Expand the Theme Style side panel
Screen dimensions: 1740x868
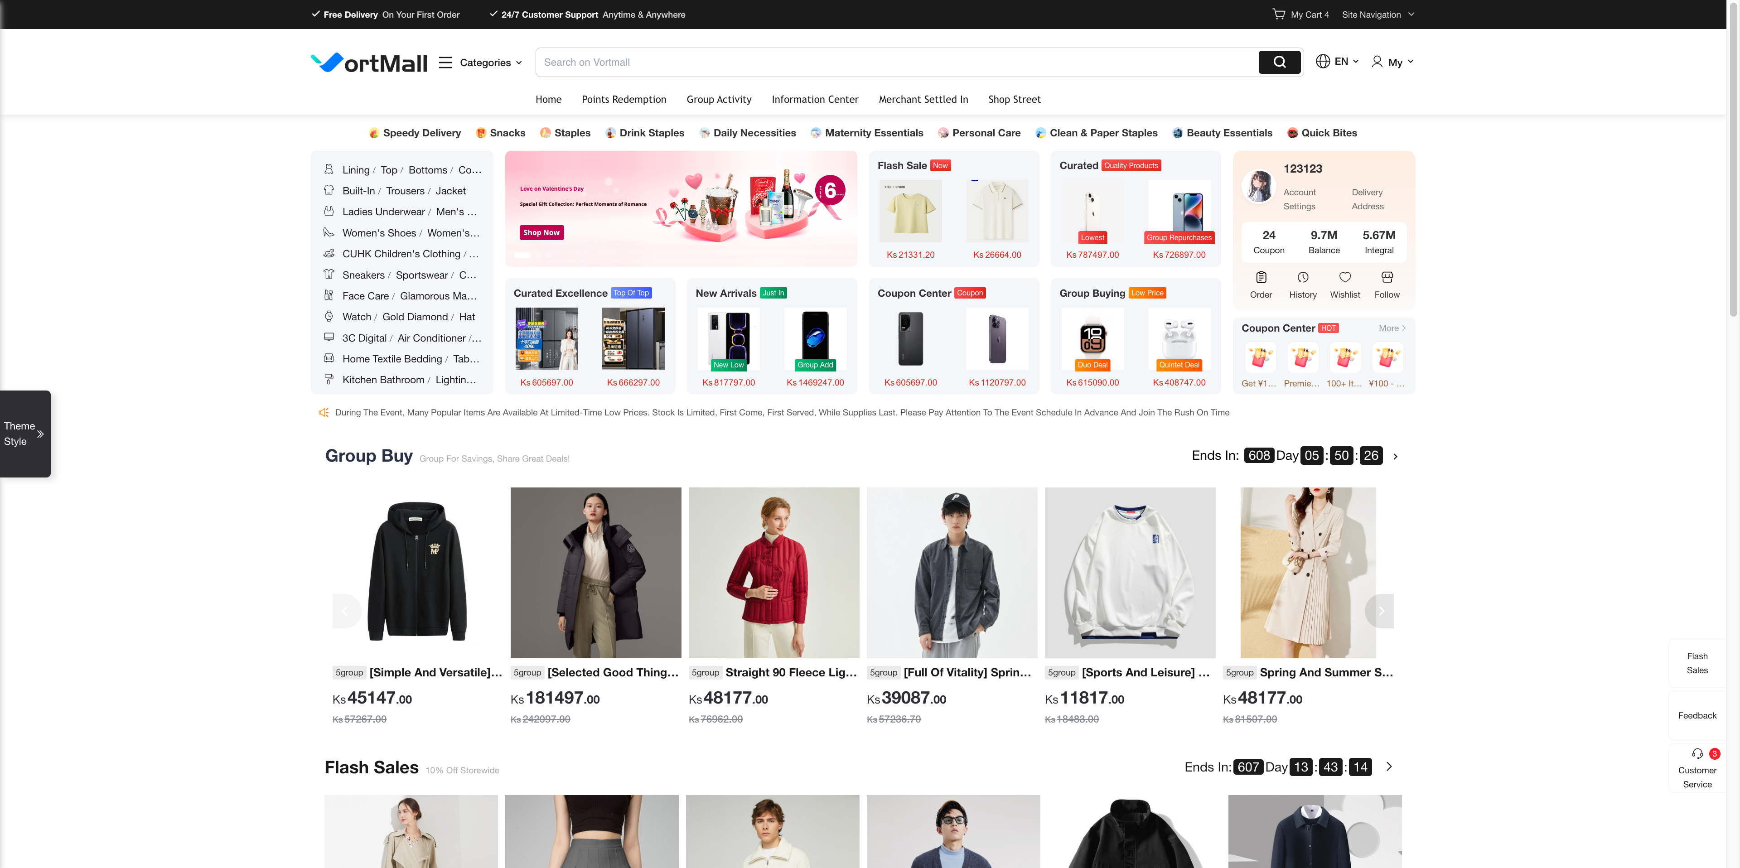click(x=25, y=434)
